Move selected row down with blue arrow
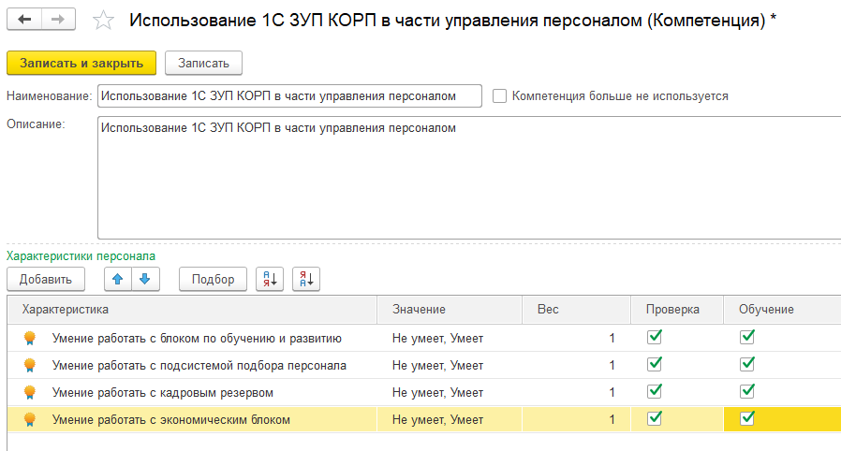This screenshot has width=841, height=451. coord(145,279)
